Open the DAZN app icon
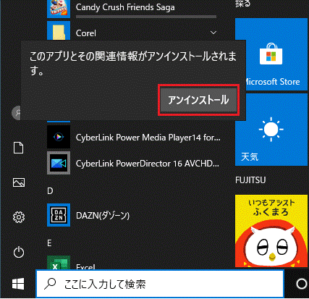This screenshot has height=299, width=309. pos(59,215)
